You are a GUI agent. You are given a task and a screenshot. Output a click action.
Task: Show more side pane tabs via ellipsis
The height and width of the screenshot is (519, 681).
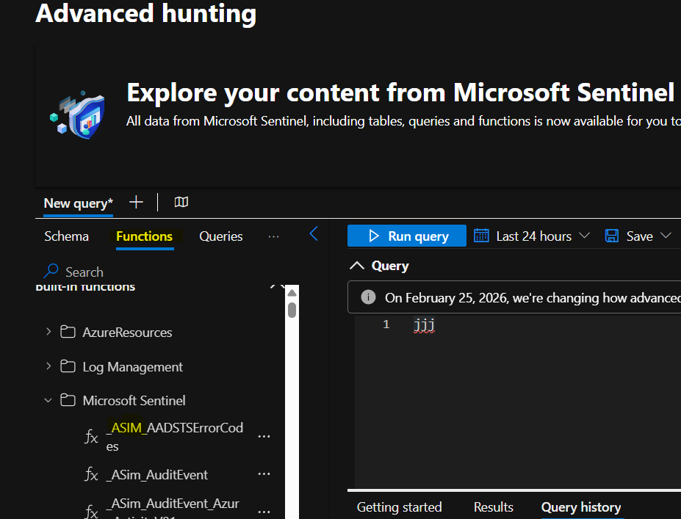point(273,236)
